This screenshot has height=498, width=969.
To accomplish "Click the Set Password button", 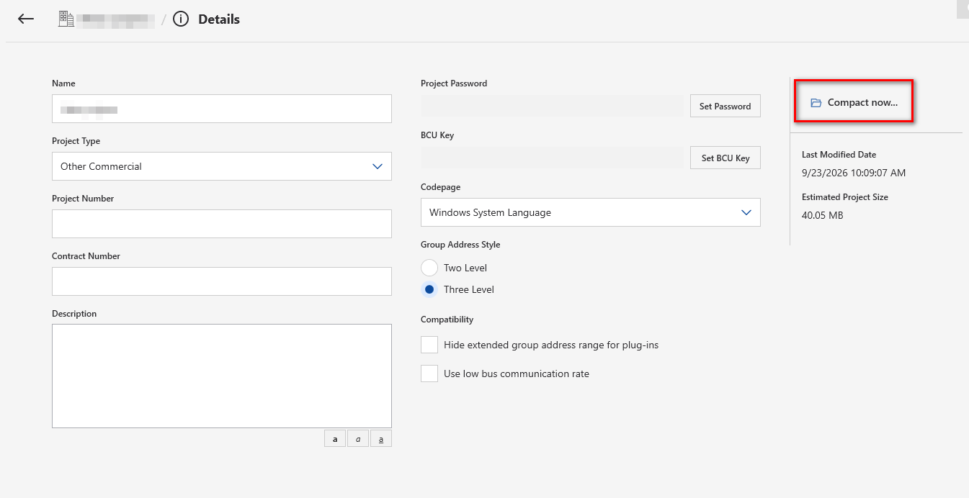I will pos(725,106).
